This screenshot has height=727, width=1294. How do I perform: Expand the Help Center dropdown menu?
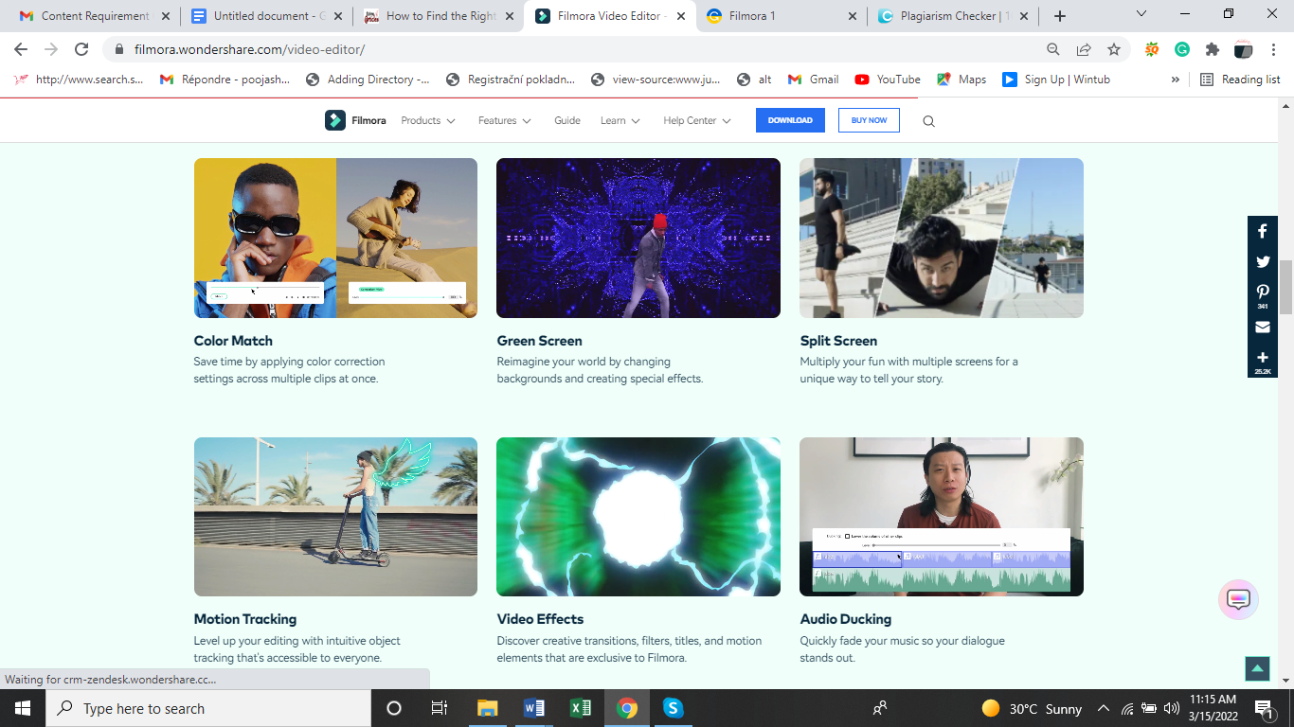[x=697, y=120]
